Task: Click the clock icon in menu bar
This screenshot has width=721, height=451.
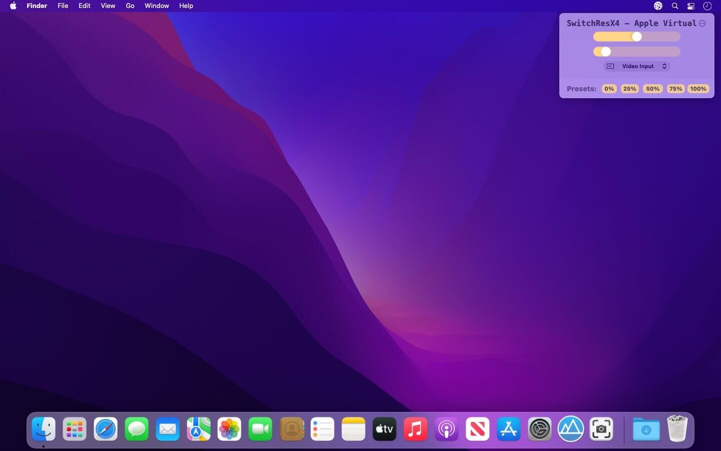Action: tap(707, 6)
